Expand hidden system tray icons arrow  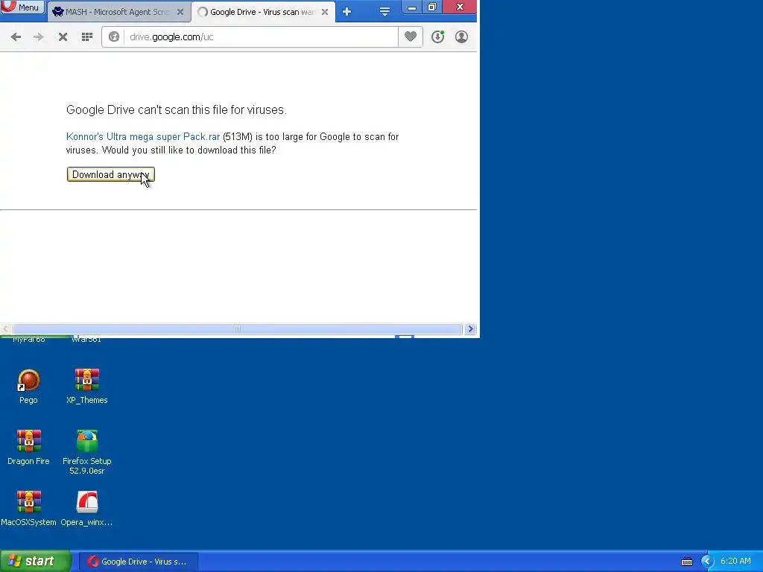[707, 562]
